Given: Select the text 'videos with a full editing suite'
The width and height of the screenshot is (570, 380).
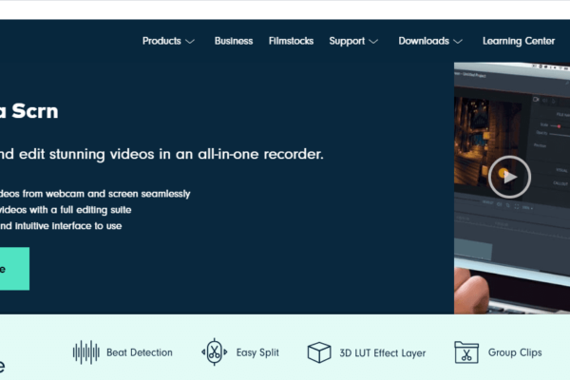Looking at the screenshot, I should [x=66, y=210].
